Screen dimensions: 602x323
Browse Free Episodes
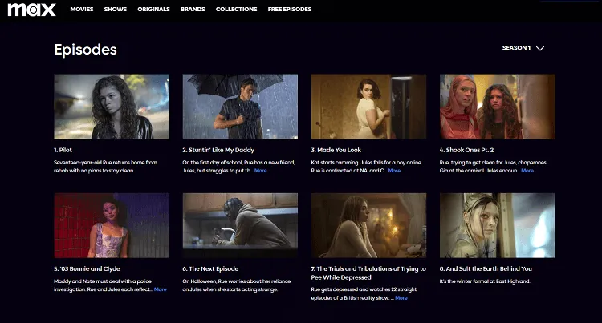290,10
